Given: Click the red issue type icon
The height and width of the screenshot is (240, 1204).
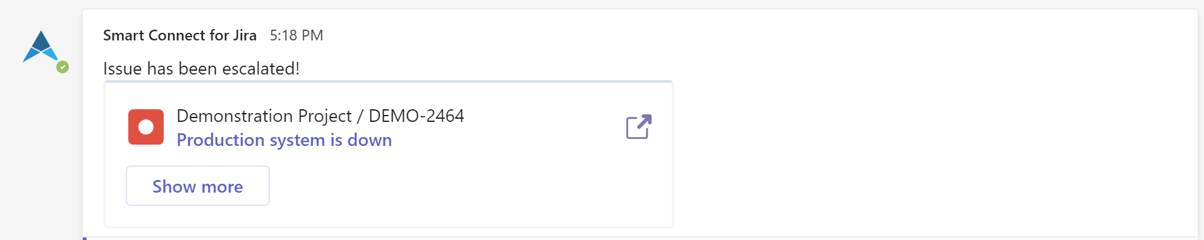Looking at the screenshot, I should coord(146,127).
